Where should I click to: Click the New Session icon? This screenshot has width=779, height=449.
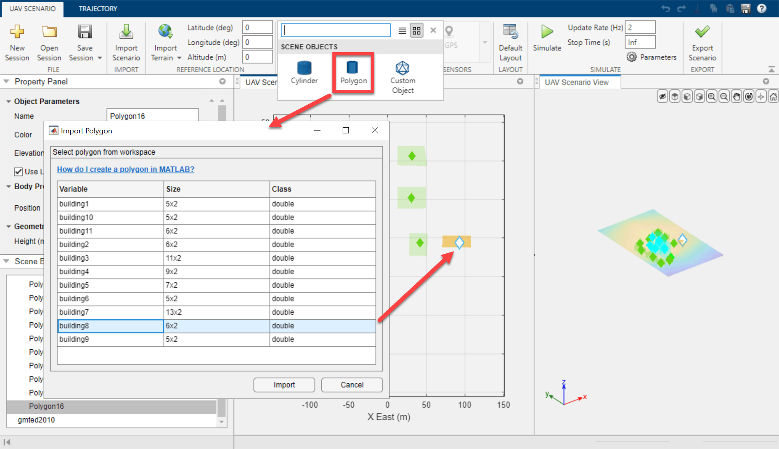(17, 32)
